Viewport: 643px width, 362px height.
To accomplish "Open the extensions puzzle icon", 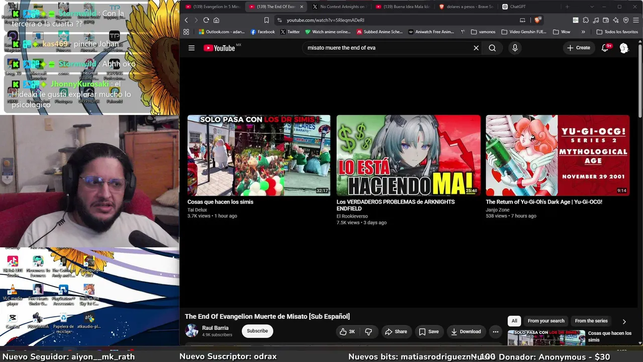I will coord(586,20).
